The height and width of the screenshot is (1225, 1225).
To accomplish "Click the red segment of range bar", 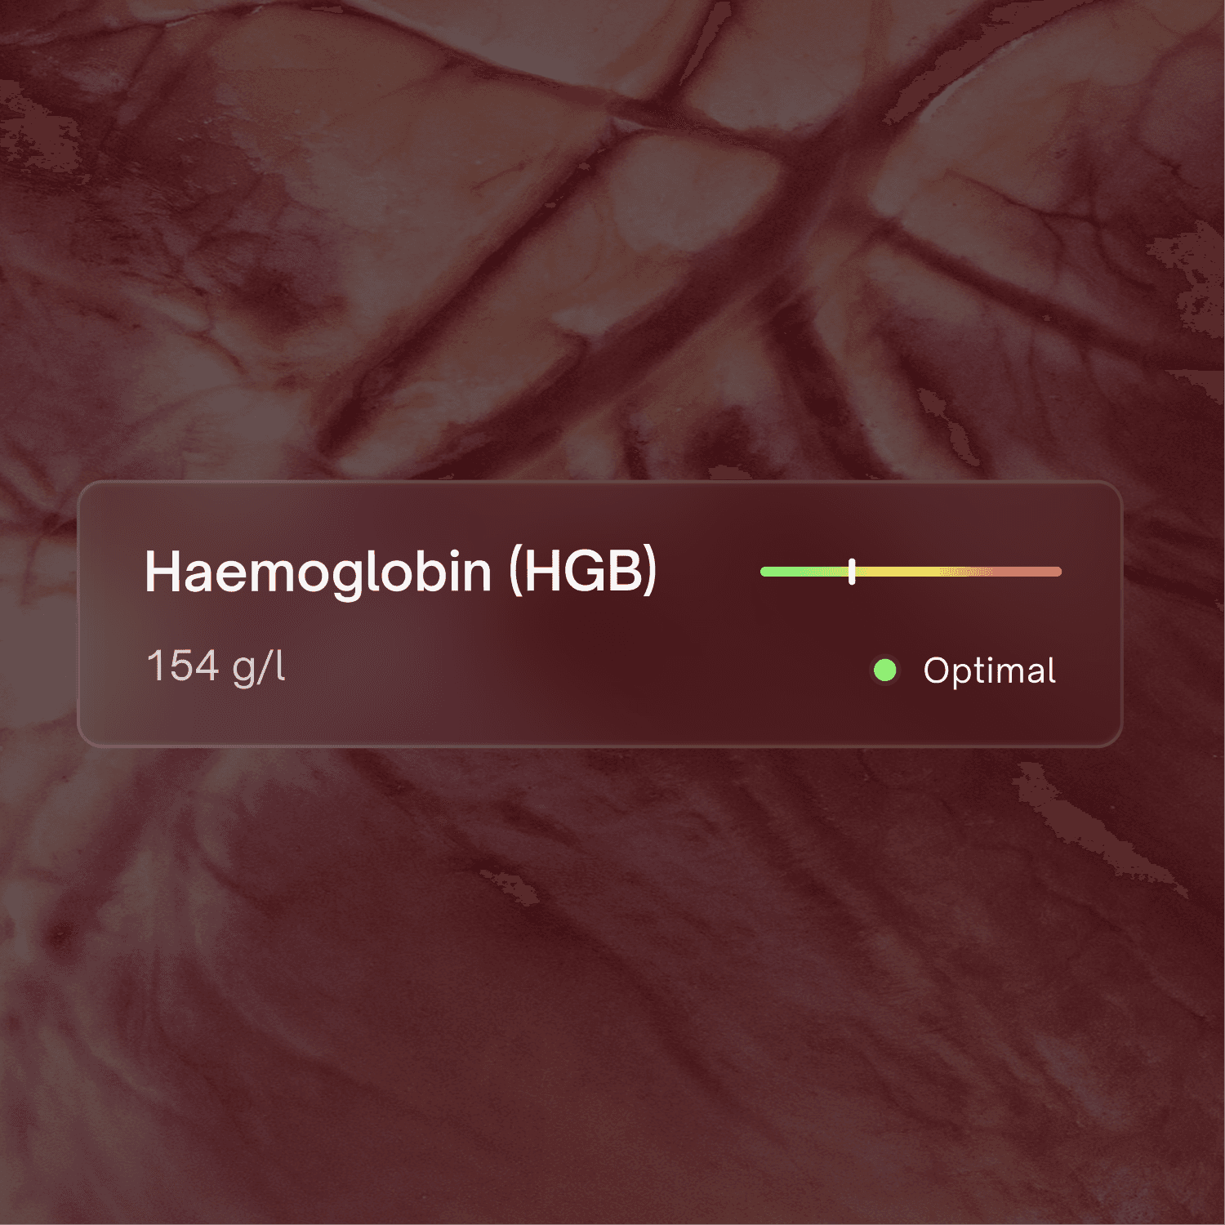I will 1027,572.
